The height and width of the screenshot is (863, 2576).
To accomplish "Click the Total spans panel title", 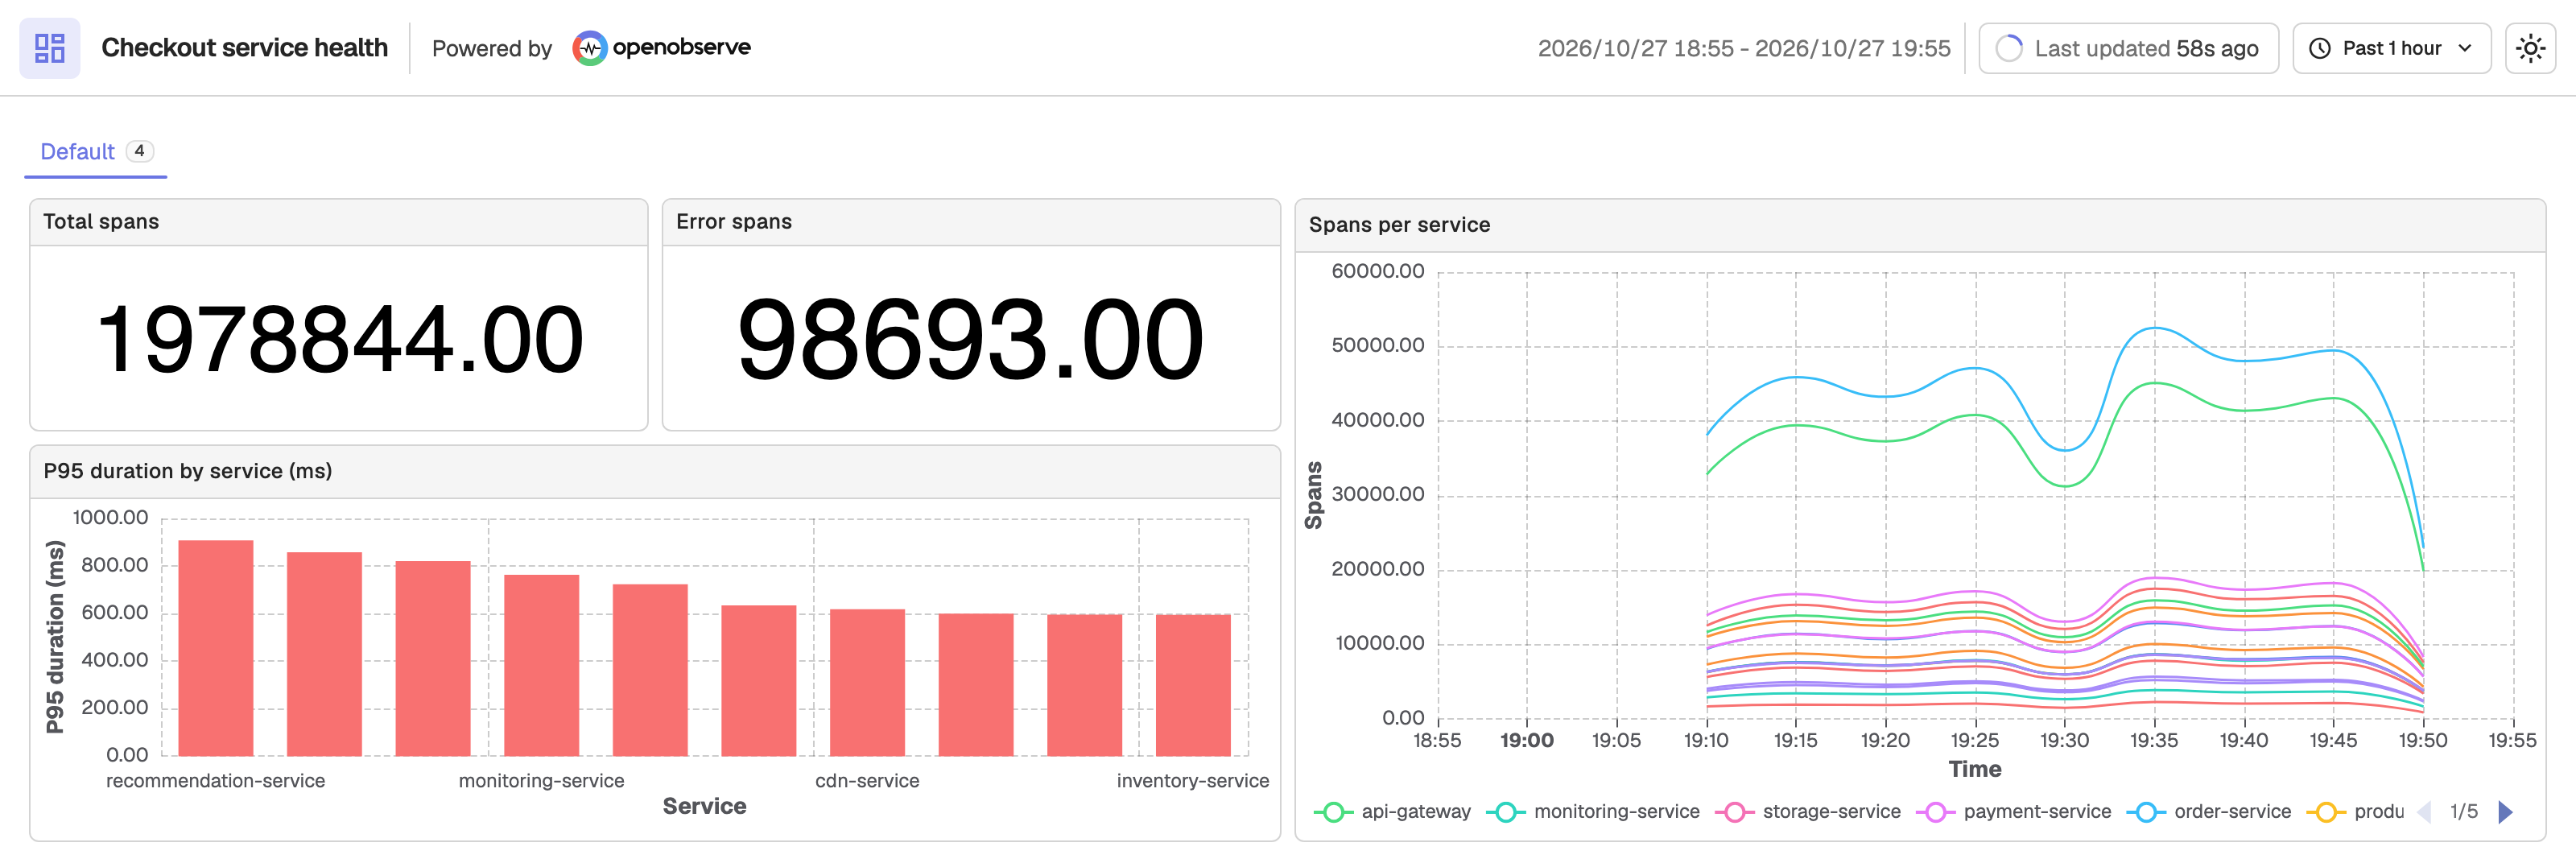I will 101,222.
